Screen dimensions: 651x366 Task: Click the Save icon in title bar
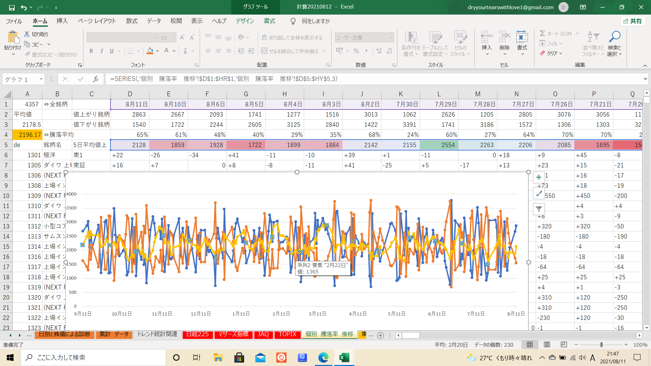(12, 7)
